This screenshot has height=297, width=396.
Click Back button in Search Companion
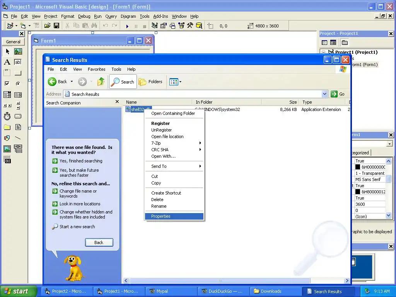(x=99, y=242)
